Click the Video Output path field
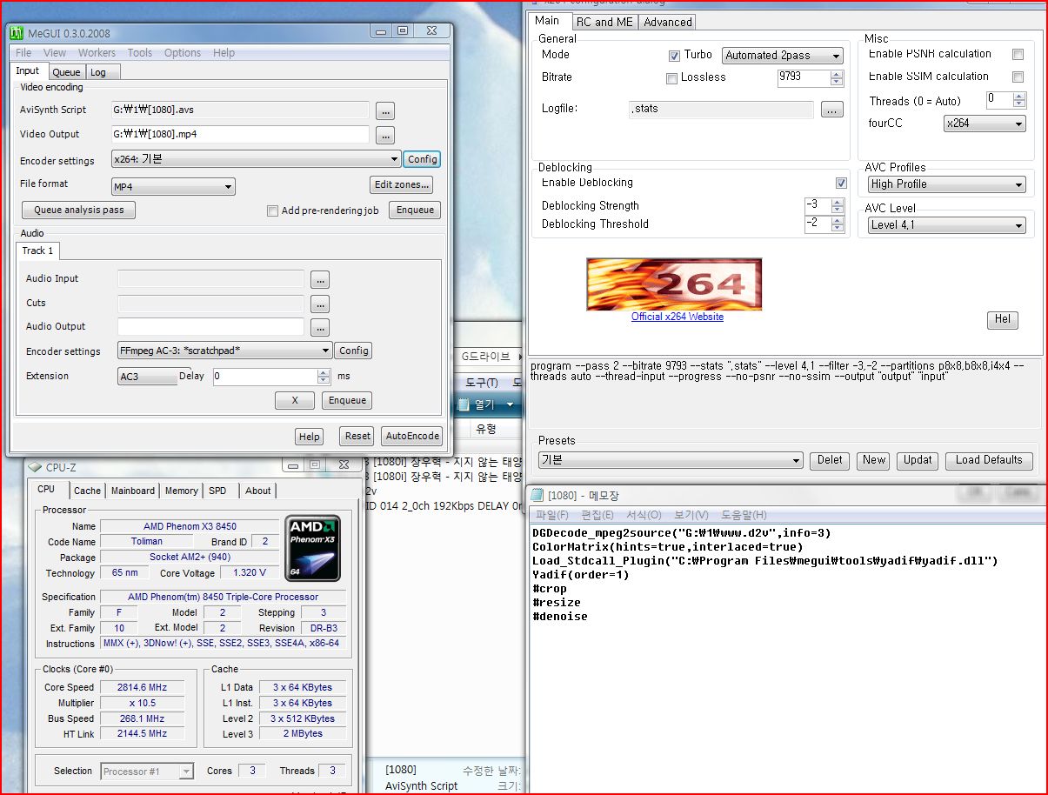 [241, 134]
